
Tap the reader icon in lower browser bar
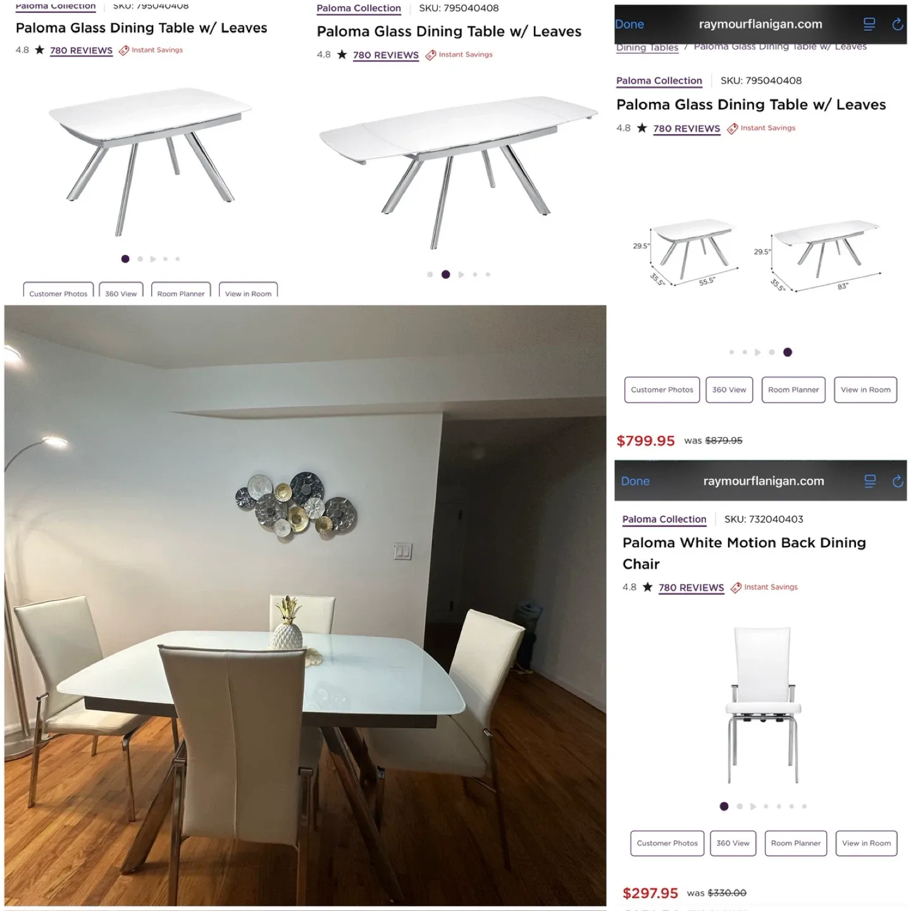pyautogui.click(x=870, y=481)
